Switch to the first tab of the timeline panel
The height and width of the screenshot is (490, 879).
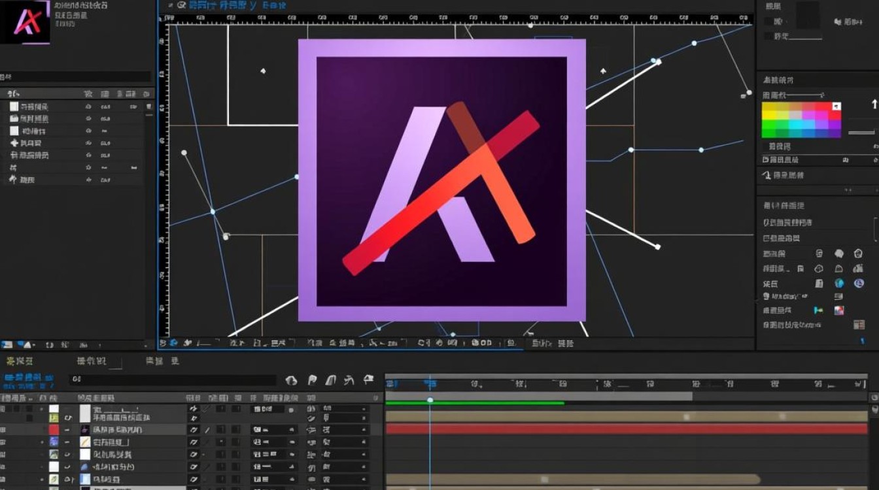click(20, 361)
